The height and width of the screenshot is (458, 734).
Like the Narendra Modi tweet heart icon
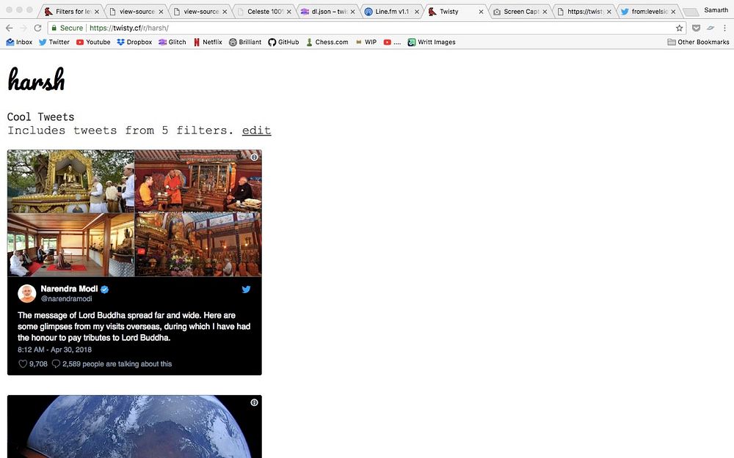[x=23, y=363]
